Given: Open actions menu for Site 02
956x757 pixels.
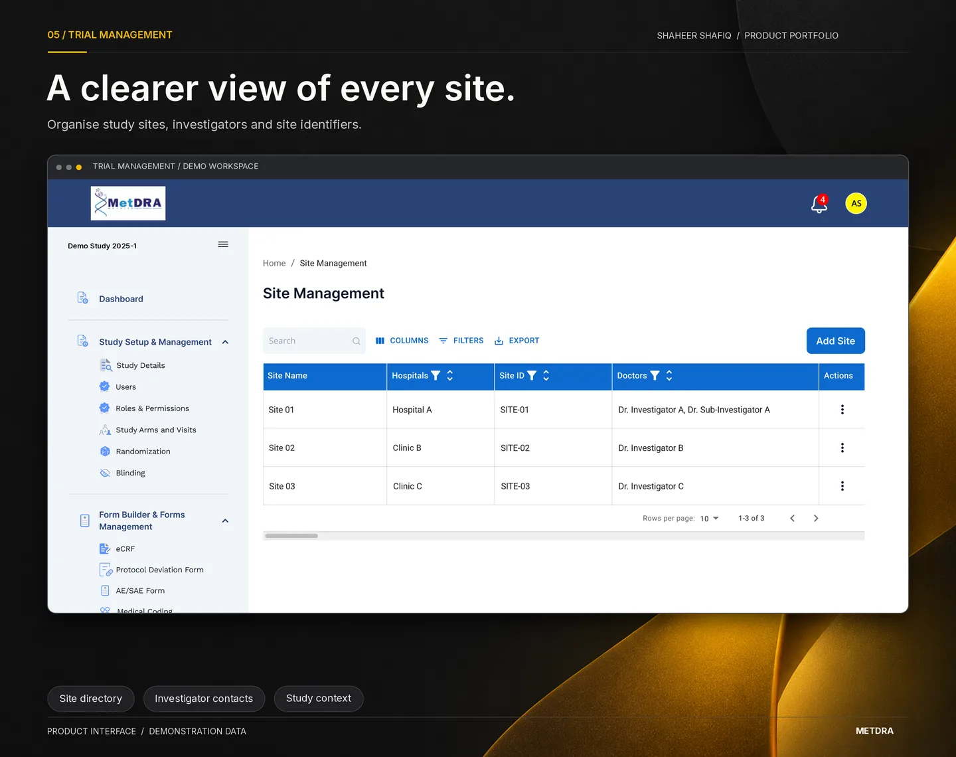Looking at the screenshot, I should point(842,448).
